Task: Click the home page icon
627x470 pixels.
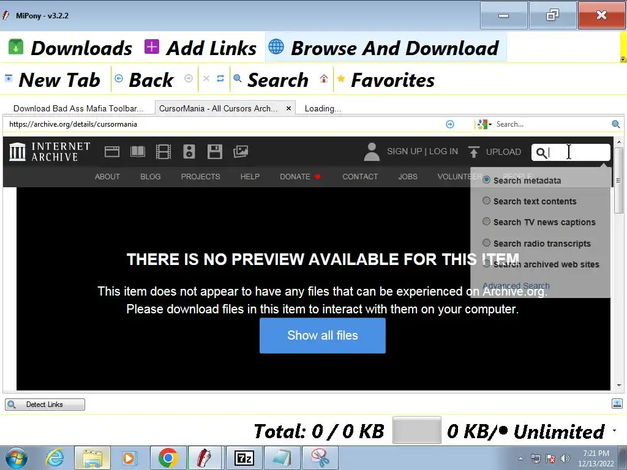Action: point(324,78)
